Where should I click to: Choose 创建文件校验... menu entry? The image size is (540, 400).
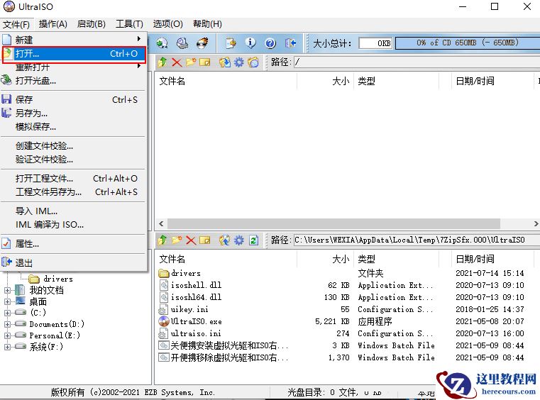(73, 146)
